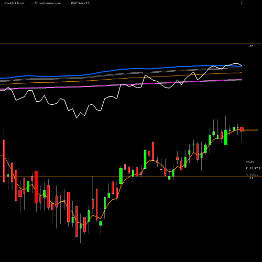This screenshot has height=262, width=262.
Task: Click the "MunafaSutra.com" label
Action: pos(48,3)
